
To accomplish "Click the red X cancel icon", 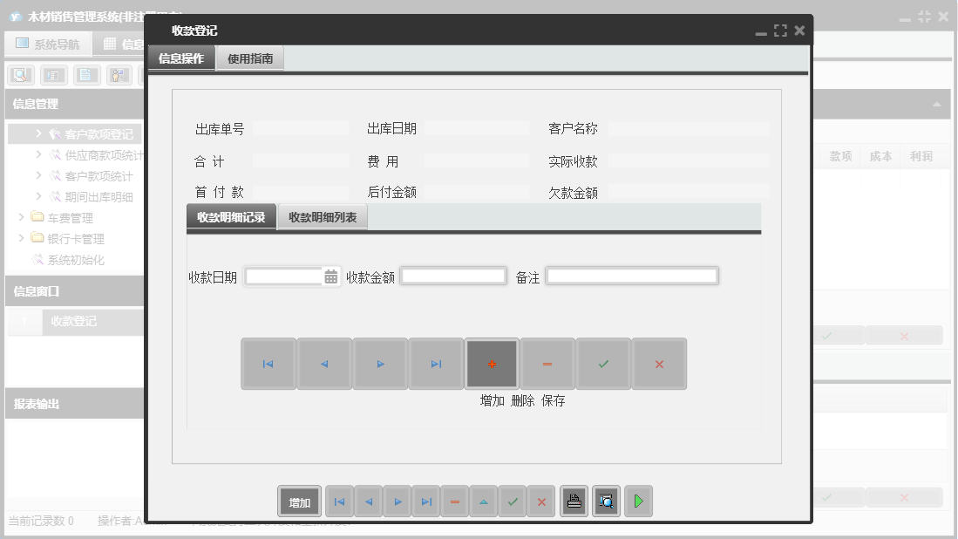I will coord(659,364).
